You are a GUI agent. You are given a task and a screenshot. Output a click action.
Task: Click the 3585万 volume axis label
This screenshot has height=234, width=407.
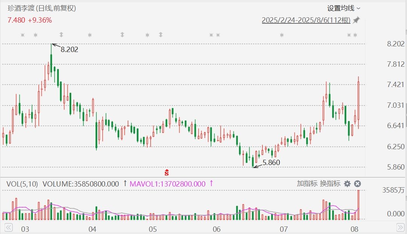(x=393, y=190)
